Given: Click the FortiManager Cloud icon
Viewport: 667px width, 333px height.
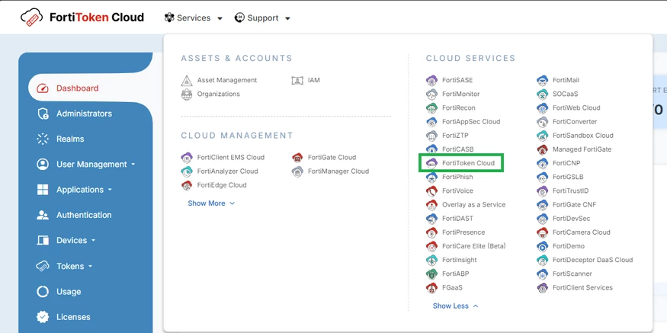Looking at the screenshot, I should (297, 171).
